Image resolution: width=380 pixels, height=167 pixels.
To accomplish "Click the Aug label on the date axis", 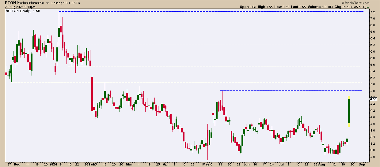I will [x=322, y=164].
